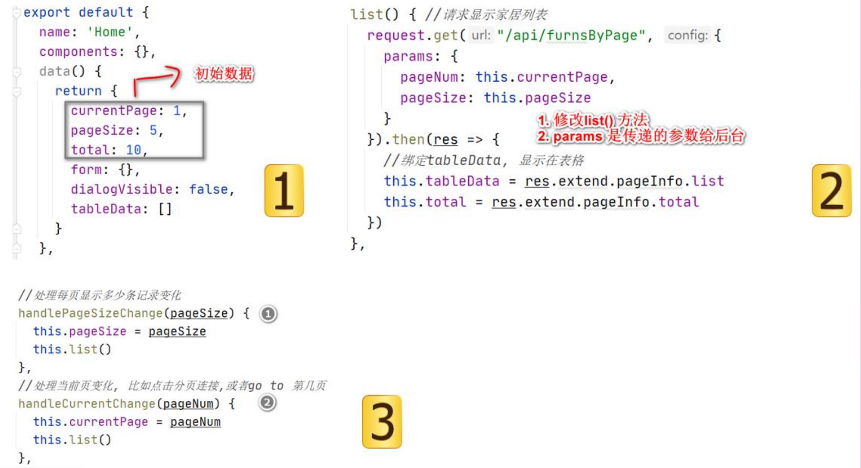Click 'this.list()' inside handleCurrentChange
This screenshot has width=861, height=468.
[x=72, y=440]
